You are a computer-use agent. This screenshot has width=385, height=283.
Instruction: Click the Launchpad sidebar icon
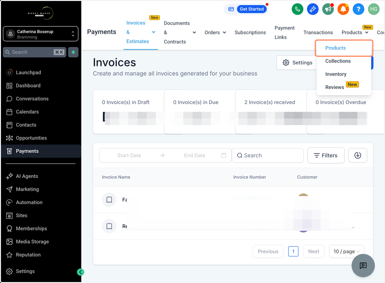point(9,73)
